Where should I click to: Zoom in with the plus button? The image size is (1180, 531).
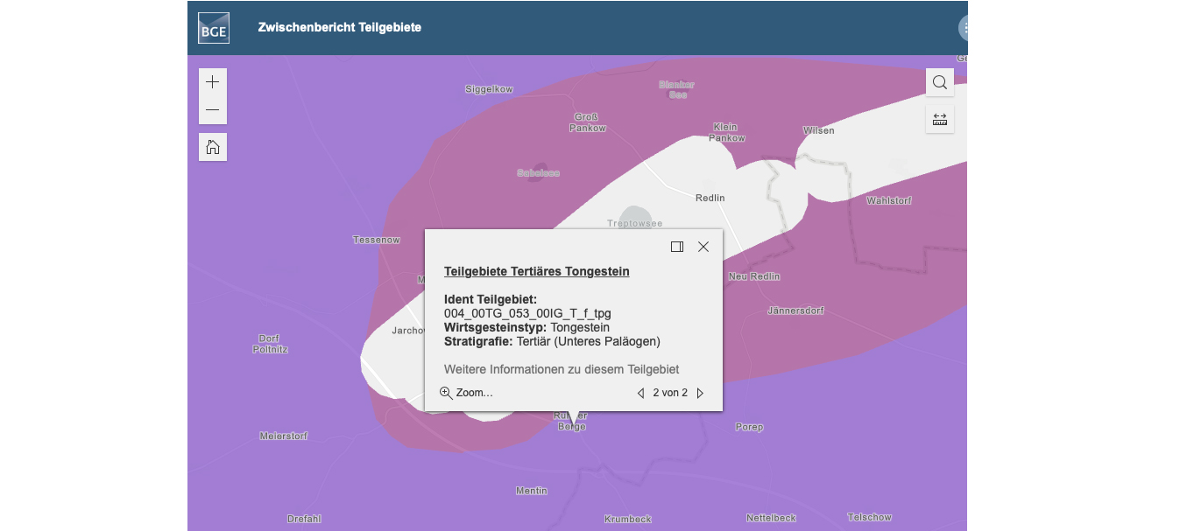[x=212, y=82]
